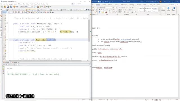The width and height of the screenshot is (180, 101).
Task: Toggle Word Focus mode in status bar
Action: (147, 100)
